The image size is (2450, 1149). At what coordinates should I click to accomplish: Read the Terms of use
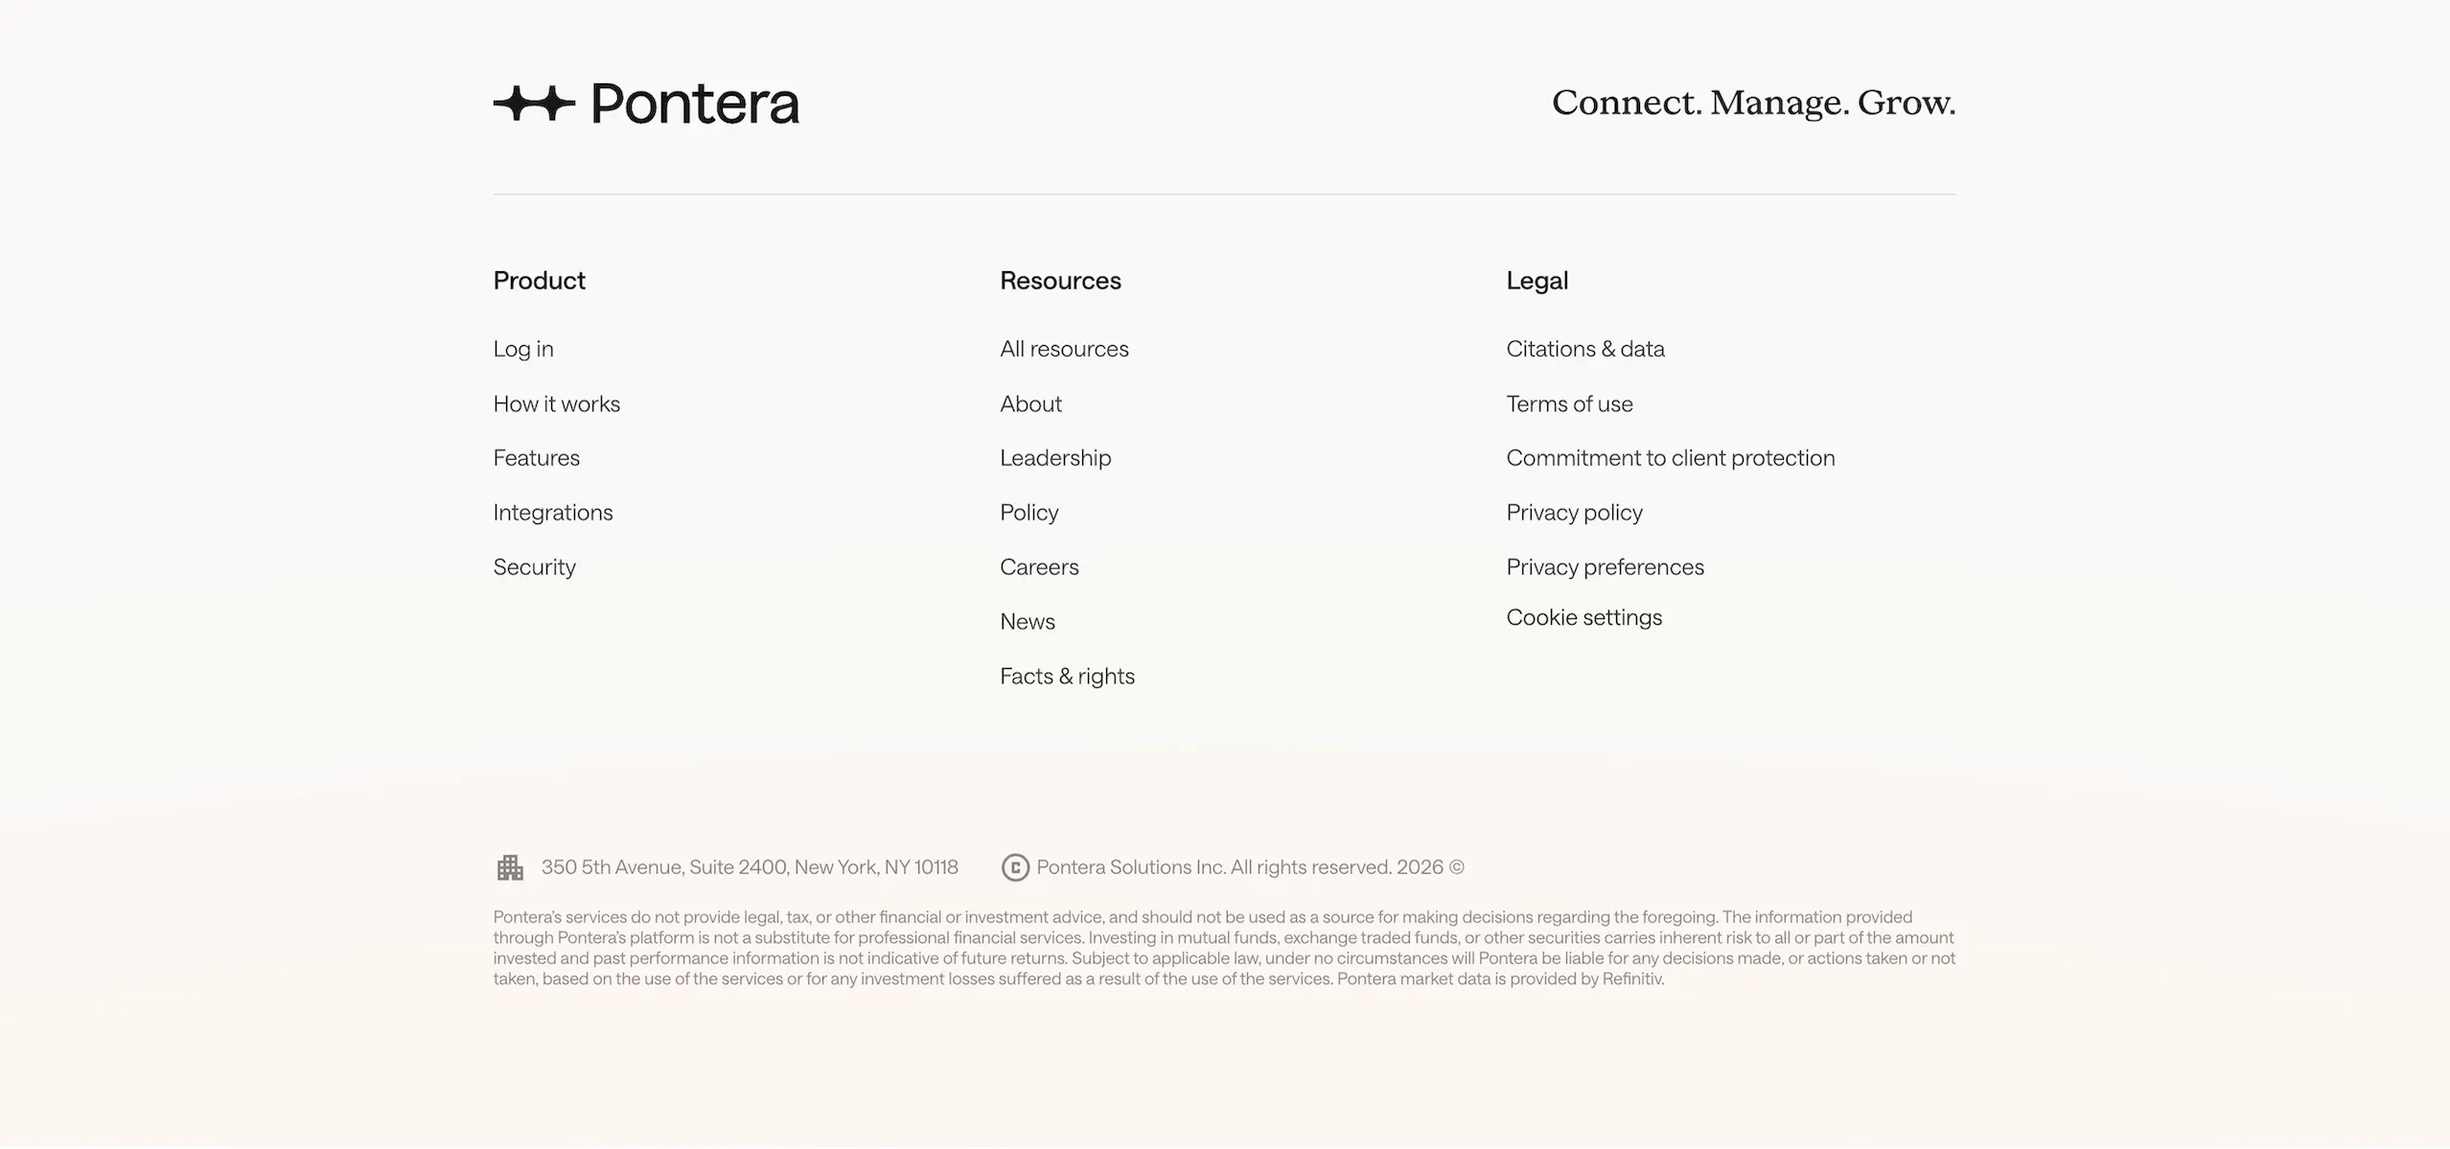[1569, 403]
